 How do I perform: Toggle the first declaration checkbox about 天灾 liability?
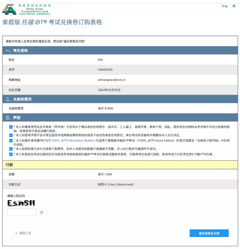pyautogui.click(x=11, y=127)
